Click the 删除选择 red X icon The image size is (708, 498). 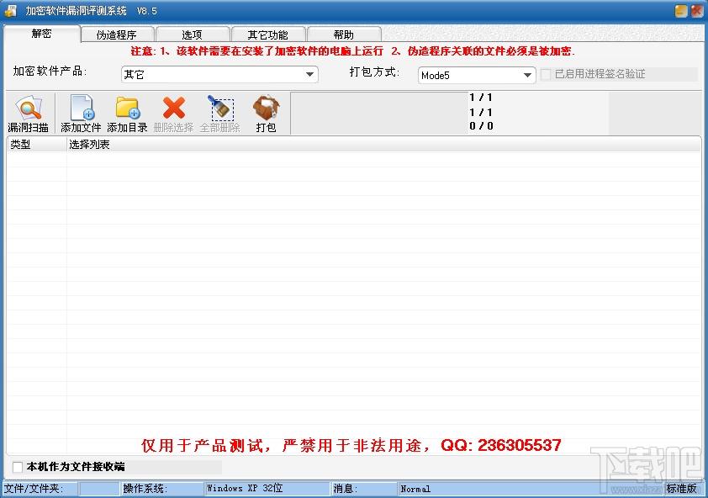tap(174, 114)
